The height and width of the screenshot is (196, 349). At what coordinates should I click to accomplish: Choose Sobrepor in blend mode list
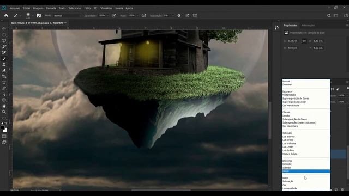click(287, 133)
